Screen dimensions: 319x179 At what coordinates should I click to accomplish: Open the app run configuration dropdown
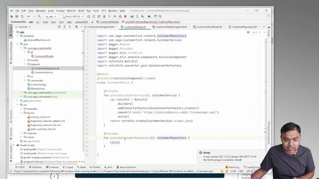click(x=51, y=16)
